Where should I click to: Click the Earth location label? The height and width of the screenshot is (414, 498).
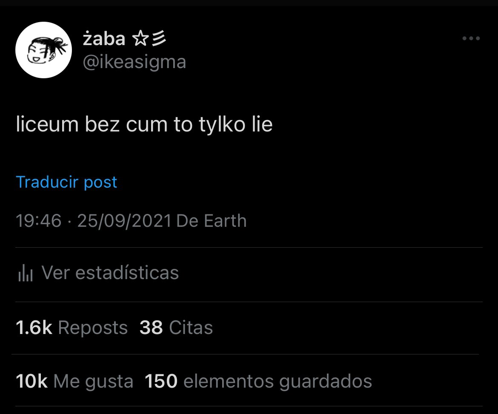pyautogui.click(x=225, y=221)
